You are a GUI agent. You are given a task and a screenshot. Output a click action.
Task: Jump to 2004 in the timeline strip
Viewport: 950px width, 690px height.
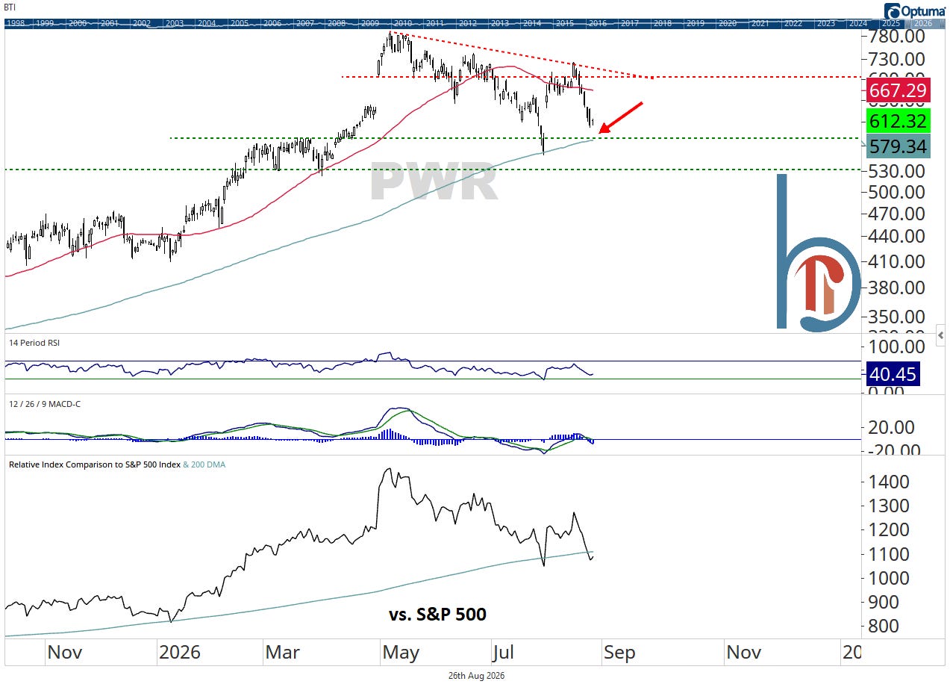tap(207, 23)
